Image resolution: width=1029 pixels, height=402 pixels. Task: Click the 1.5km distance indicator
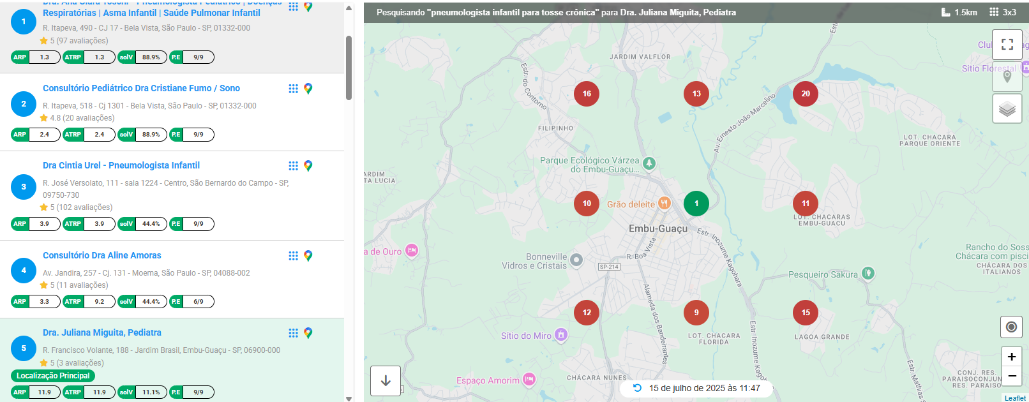coord(959,12)
